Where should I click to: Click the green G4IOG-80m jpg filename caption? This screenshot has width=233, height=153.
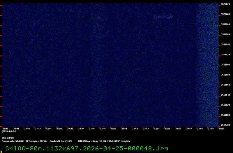pyautogui.click(x=87, y=148)
